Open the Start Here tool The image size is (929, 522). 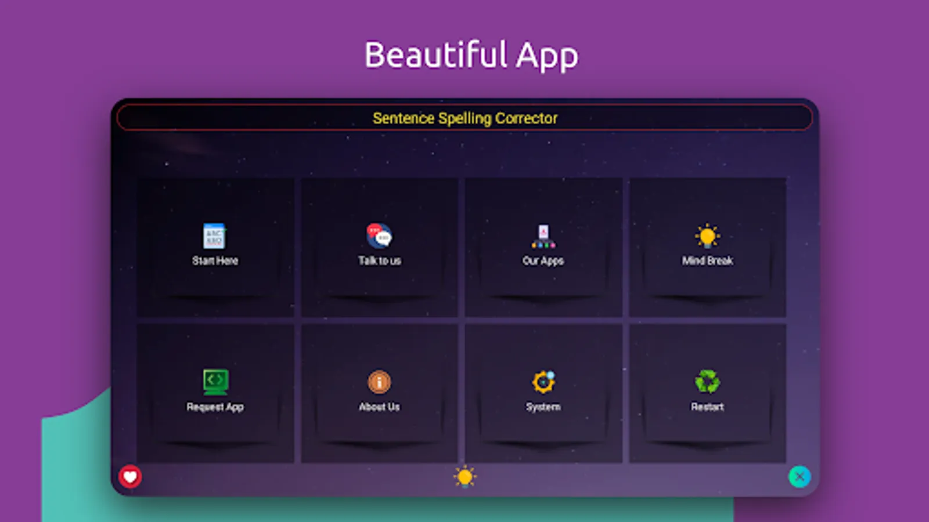215,235
